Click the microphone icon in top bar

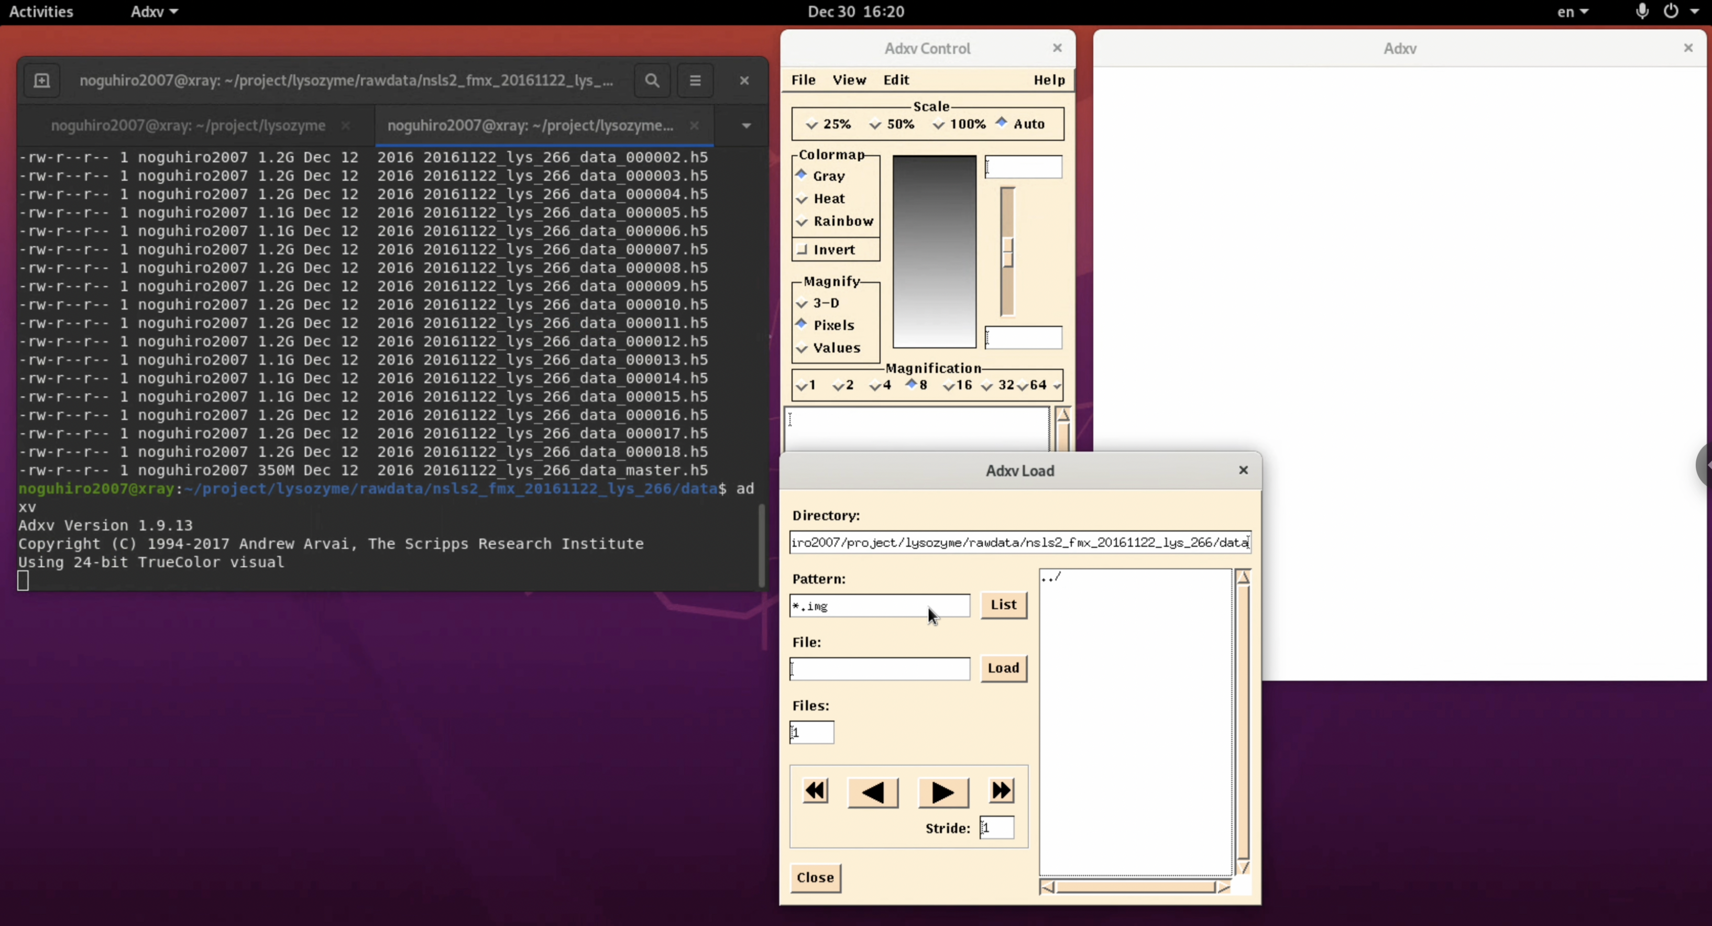pyautogui.click(x=1642, y=12)
